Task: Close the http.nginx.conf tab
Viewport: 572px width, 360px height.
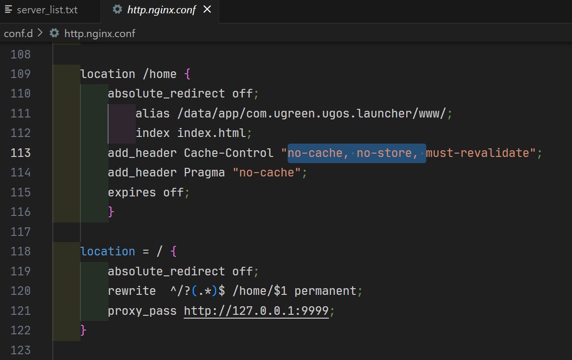Action: [x=207, y=10]
